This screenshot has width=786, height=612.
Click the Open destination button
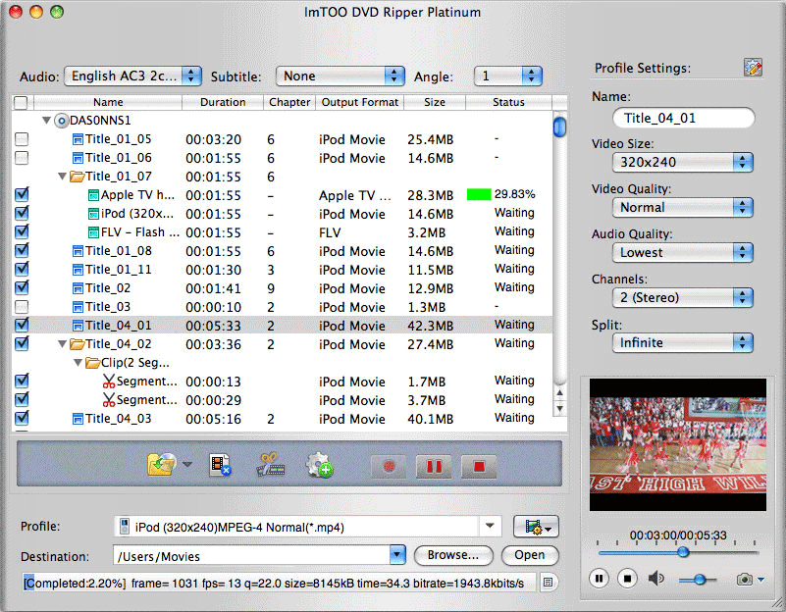pos(529,555)
